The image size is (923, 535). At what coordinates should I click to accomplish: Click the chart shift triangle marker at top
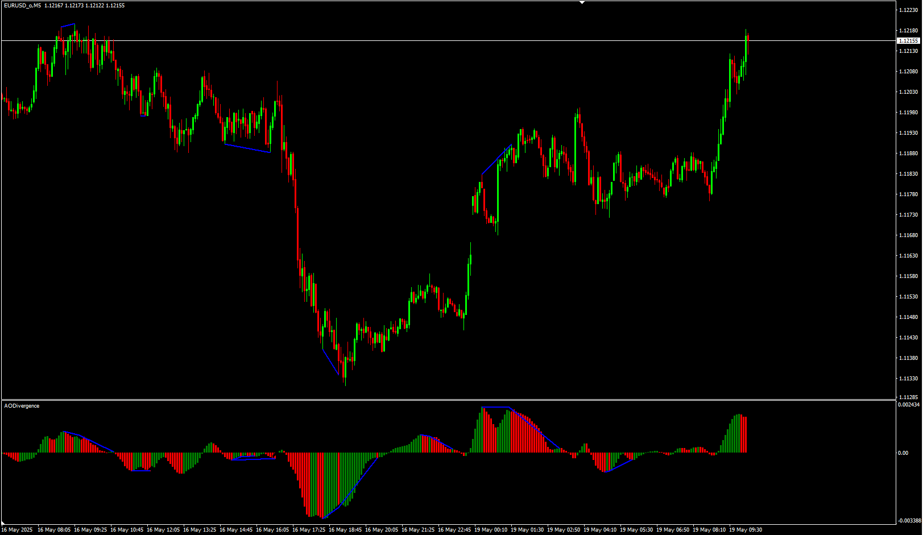[x=582, y=3]
